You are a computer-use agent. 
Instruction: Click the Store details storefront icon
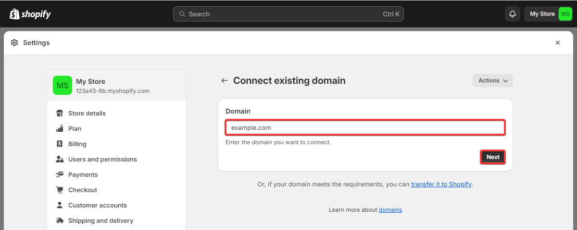60,114
